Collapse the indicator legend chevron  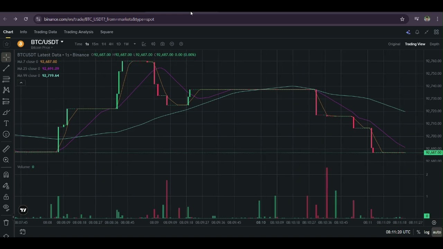click(21, 83)
